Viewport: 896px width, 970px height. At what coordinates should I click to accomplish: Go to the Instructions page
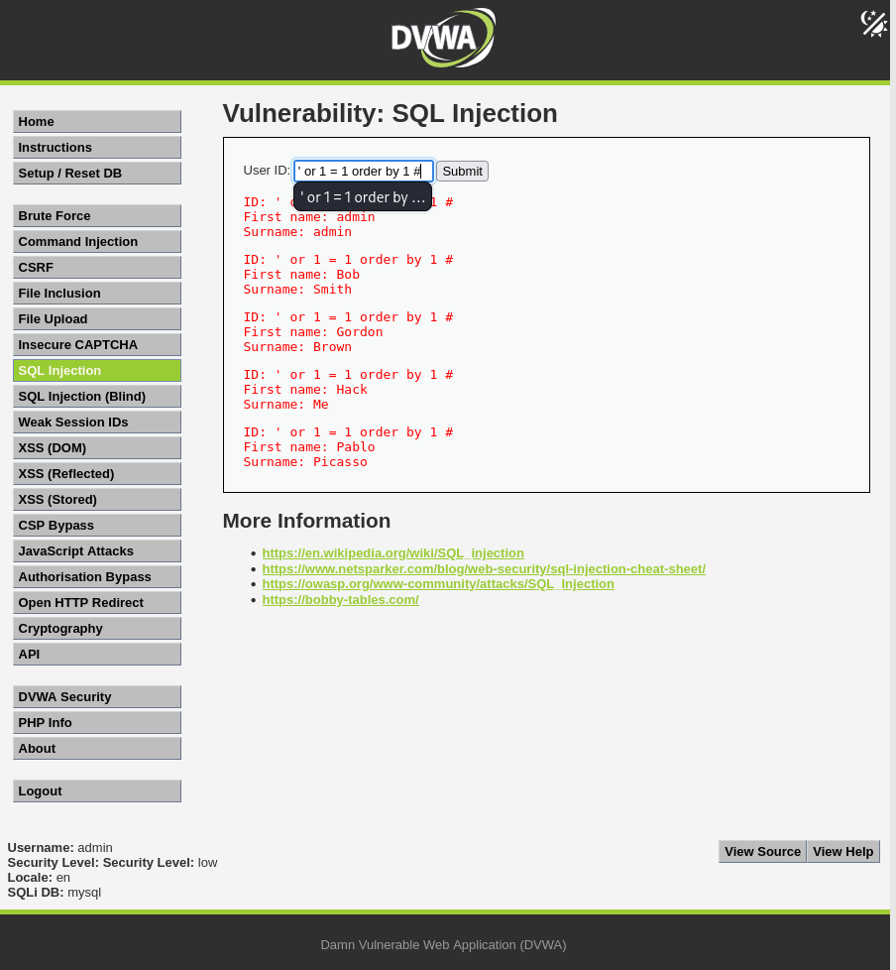97,147
